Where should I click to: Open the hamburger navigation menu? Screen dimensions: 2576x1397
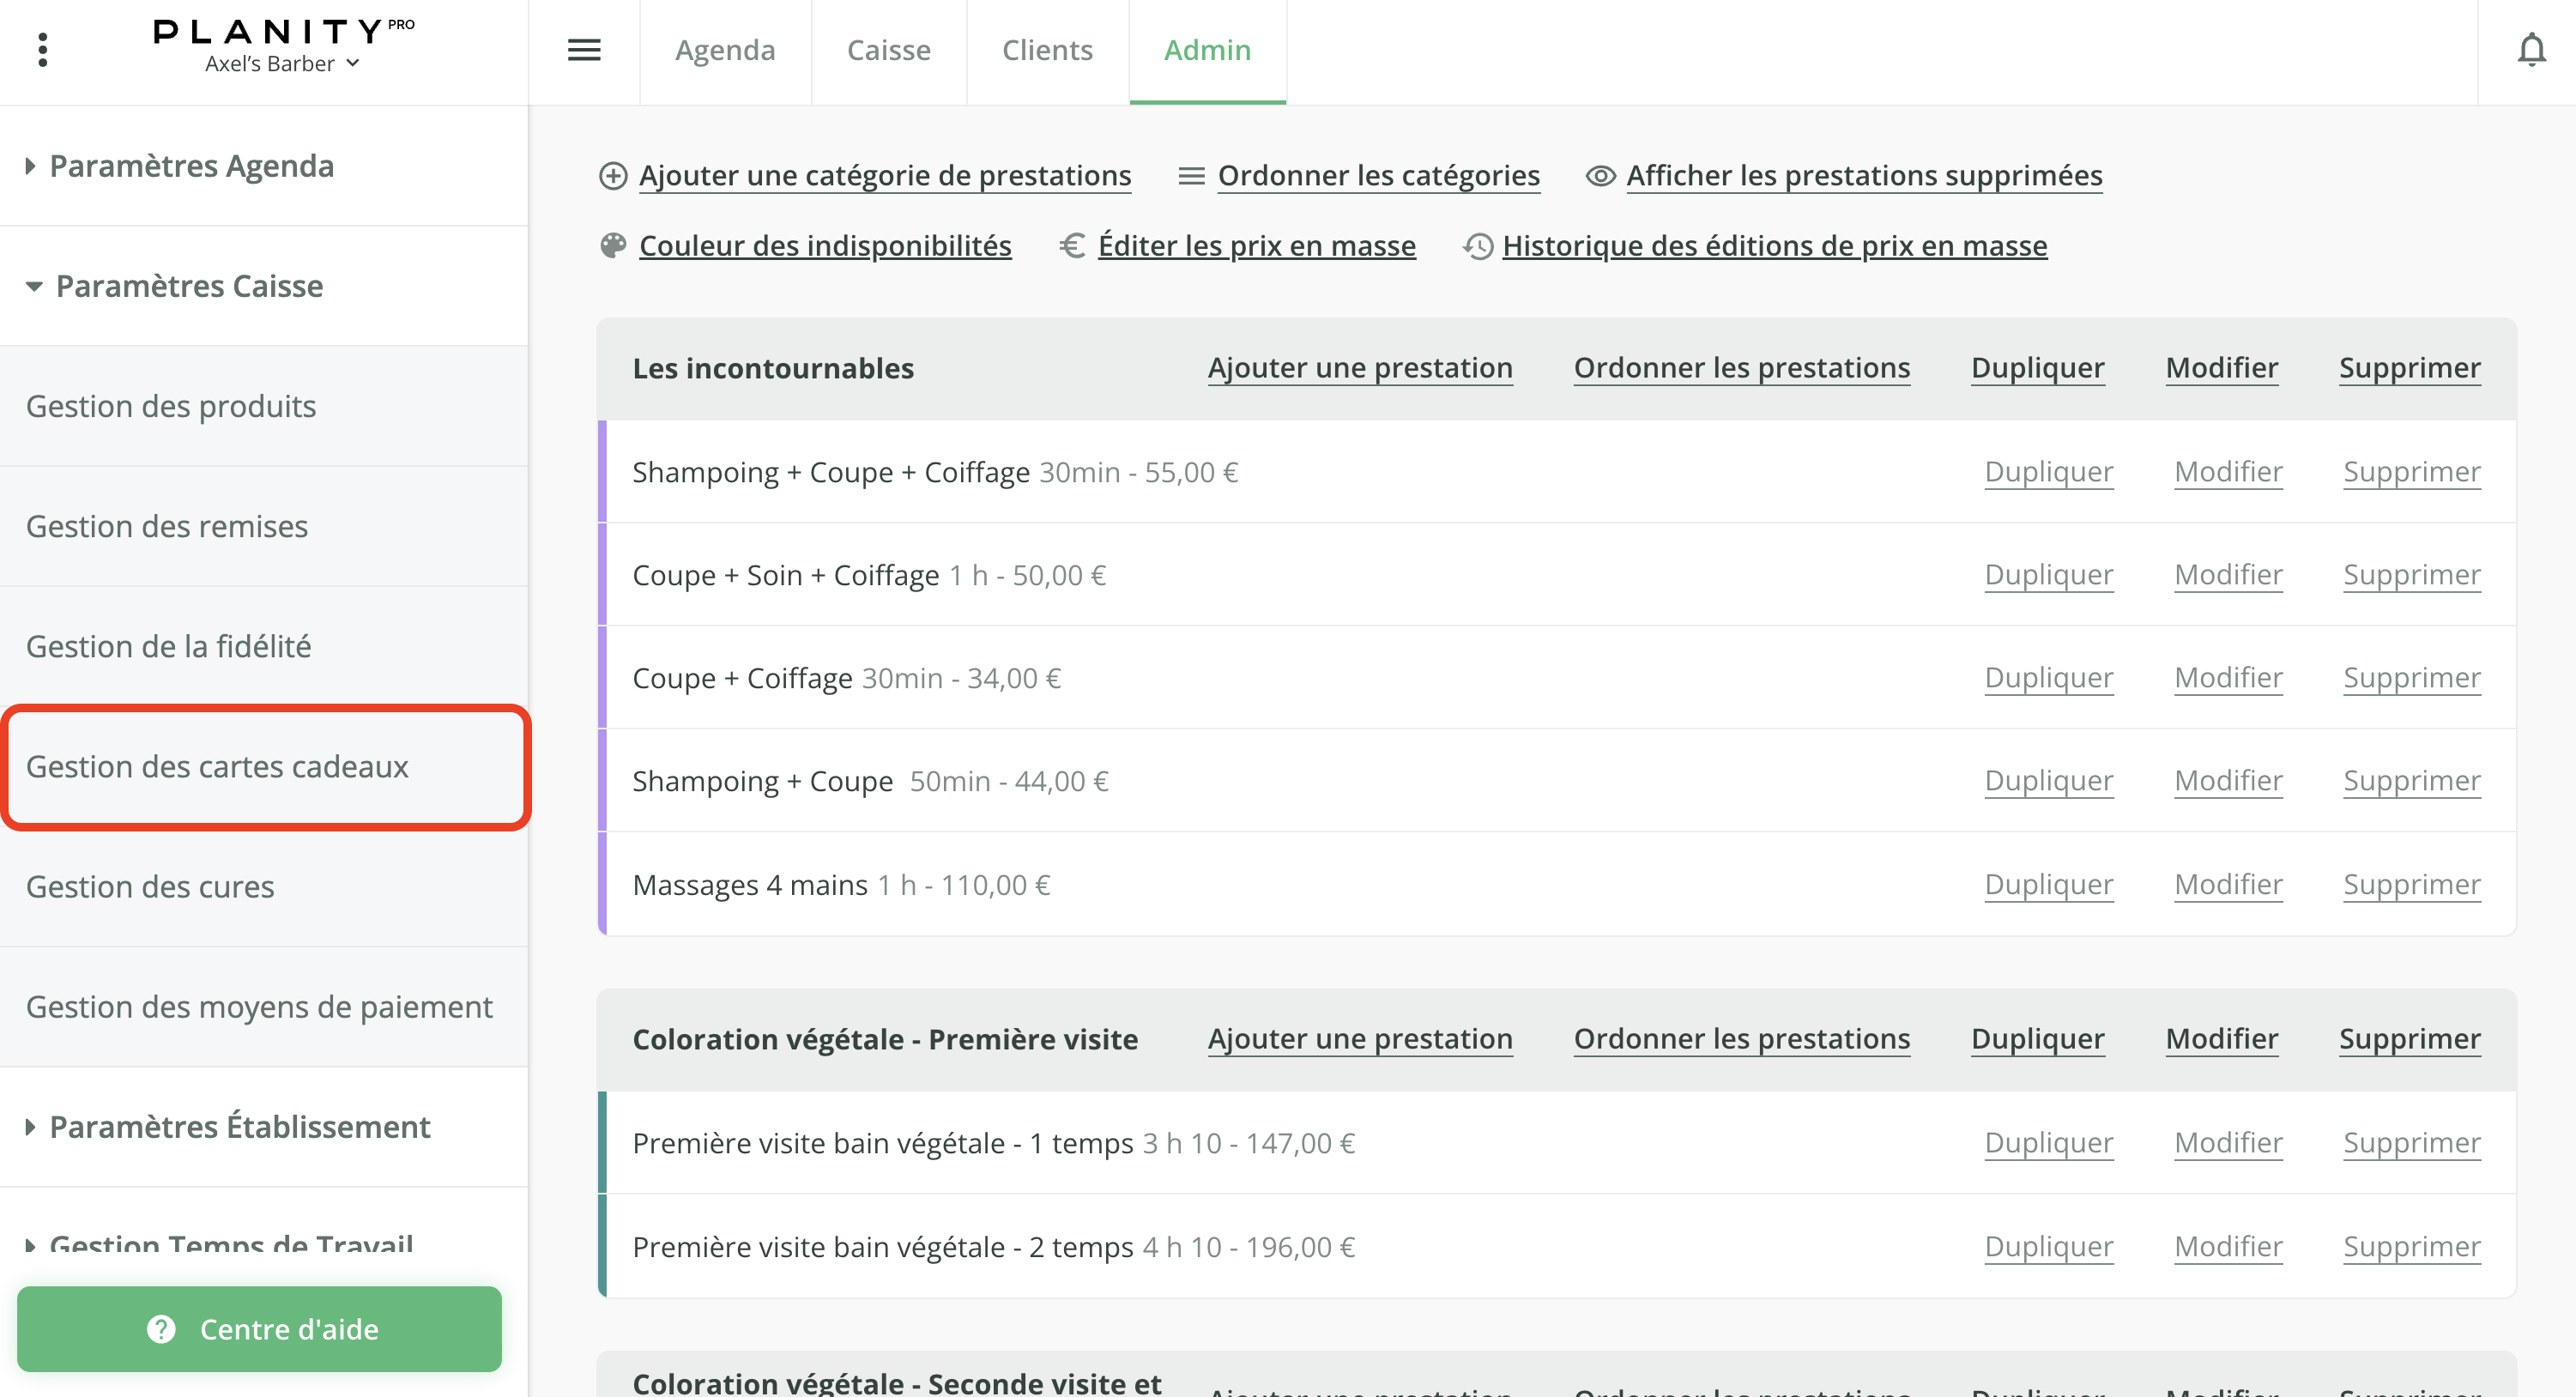[584, 49]
